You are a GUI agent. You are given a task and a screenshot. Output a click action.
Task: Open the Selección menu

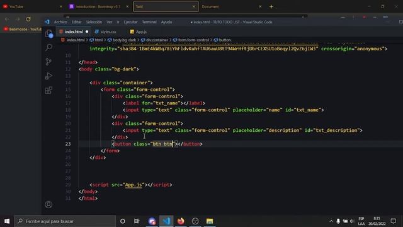[94, 22]
